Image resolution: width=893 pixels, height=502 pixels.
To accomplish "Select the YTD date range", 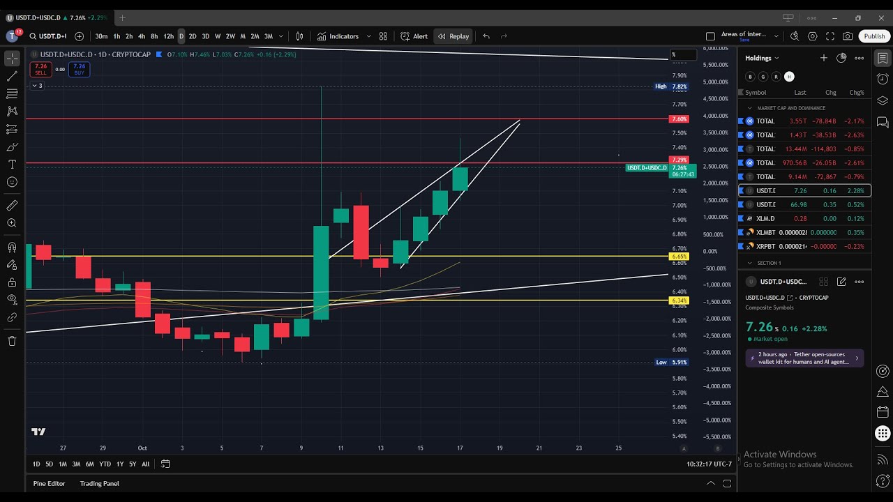I will click(105, 464).
